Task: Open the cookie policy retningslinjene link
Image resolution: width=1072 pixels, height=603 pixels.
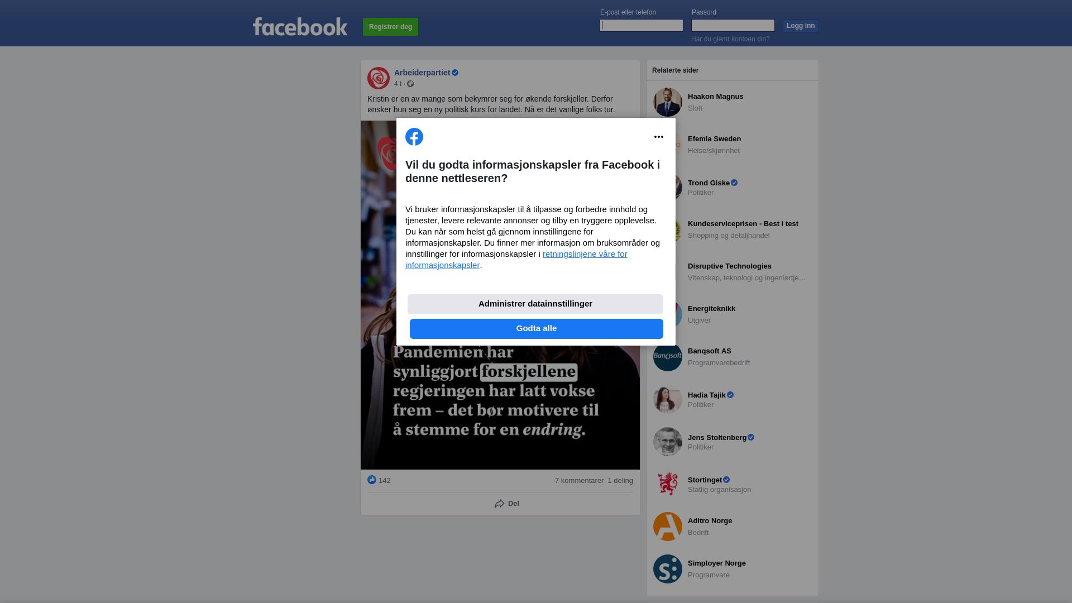Action: coord(516,260)
